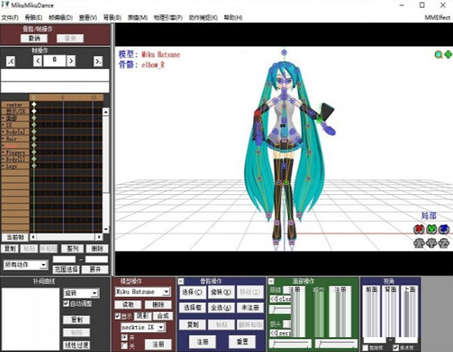This screenshot has height=352, width=453.
Task: Open the 骨骼(E) menu
Action: (x=34, y=17)
